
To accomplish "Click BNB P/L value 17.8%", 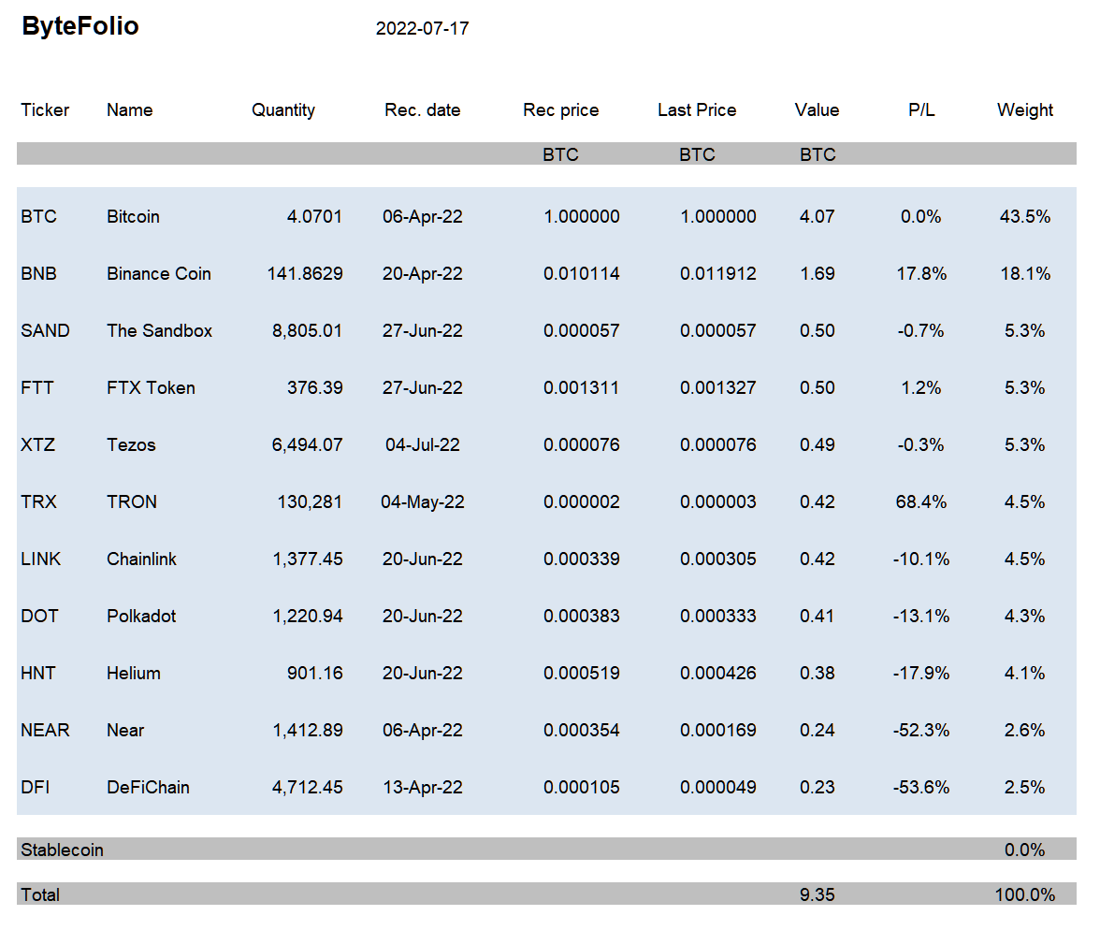I will [922, 274].
